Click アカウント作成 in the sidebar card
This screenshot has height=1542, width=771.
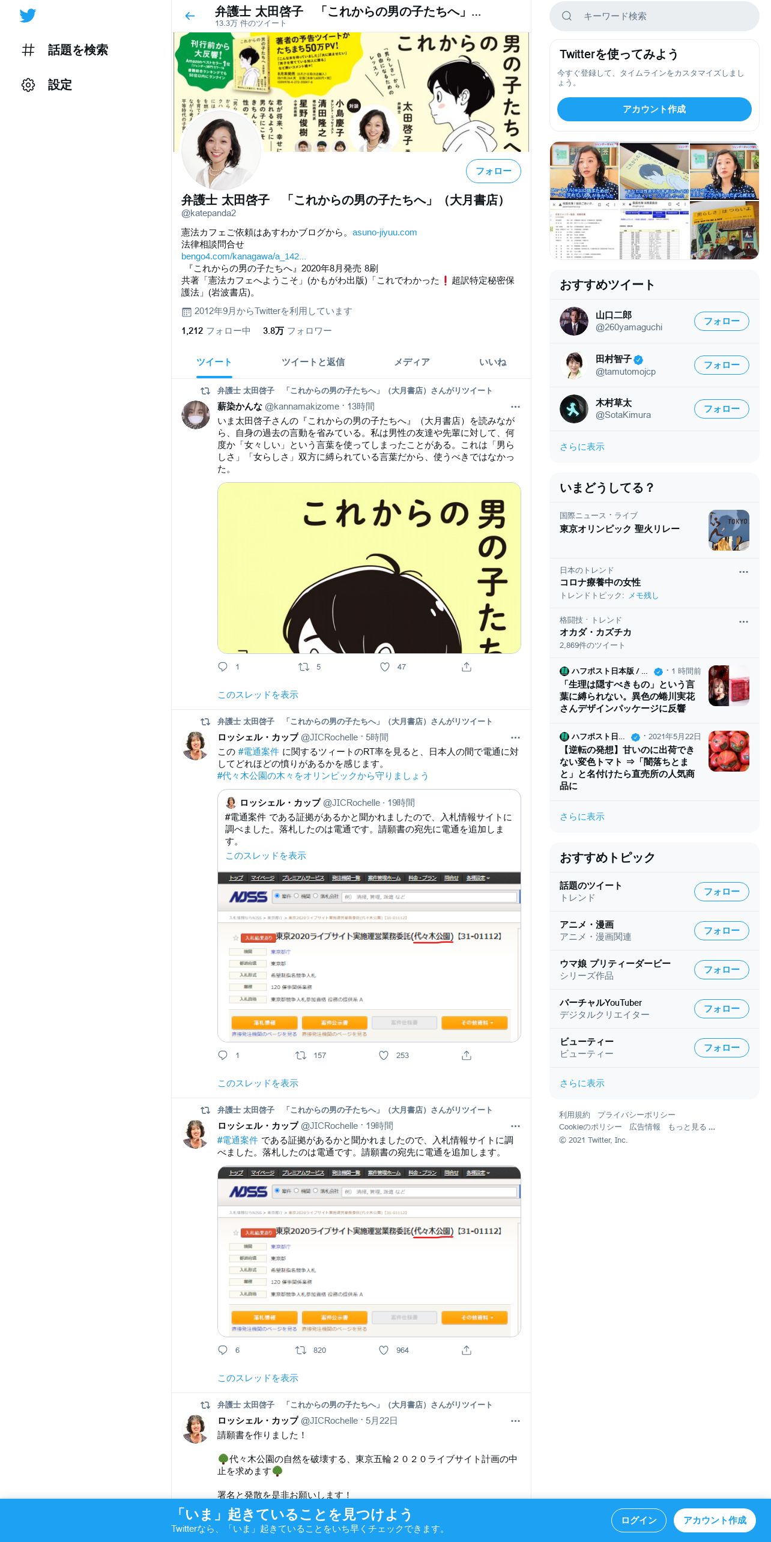click(x=654, y=109)
